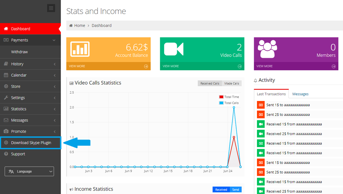This screenshot has height=194, width=343.
Task: Click the bar chart icon on Account Balance card
Action: (80, 49)
